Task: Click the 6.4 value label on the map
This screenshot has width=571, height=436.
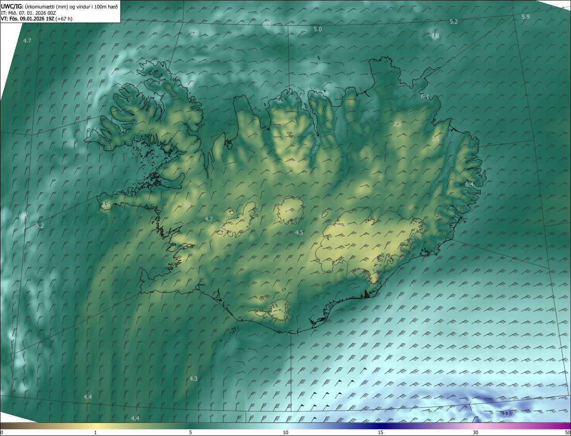Action: pos(469,184)
